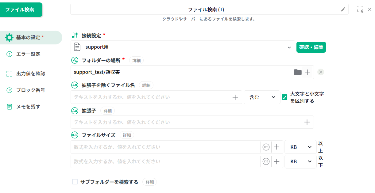375x193 pixels.
Task: Click the pencil icon to rename the block title
Action: (x=343, y=9)
